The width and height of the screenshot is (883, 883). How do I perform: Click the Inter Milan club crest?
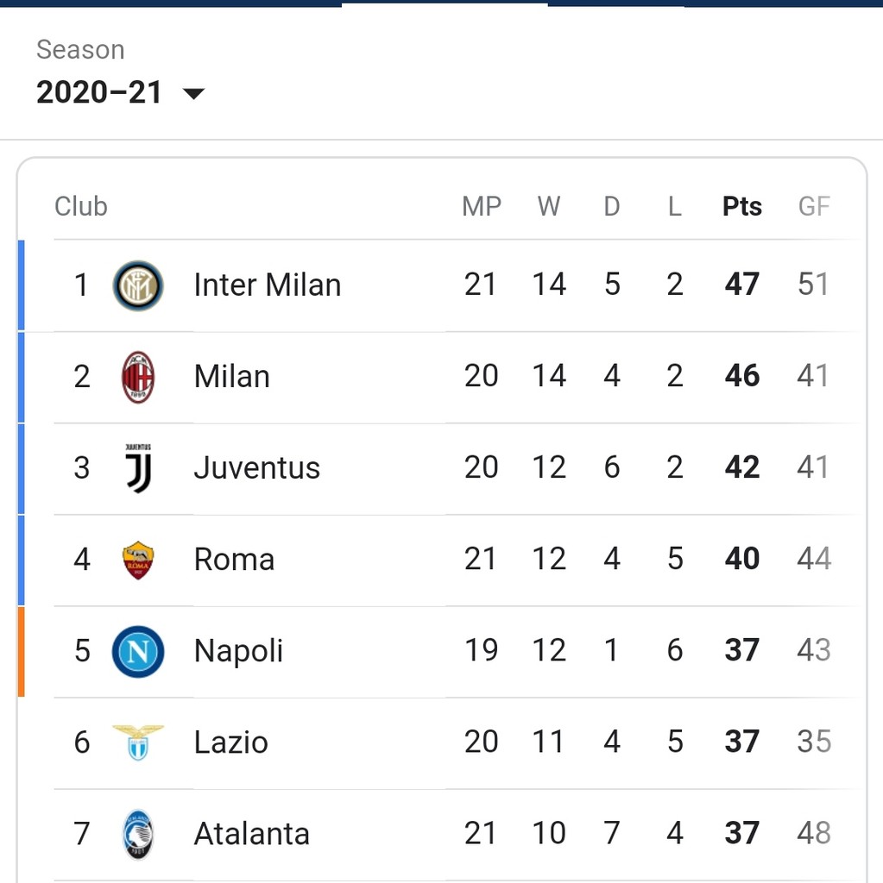pos(138,285)
